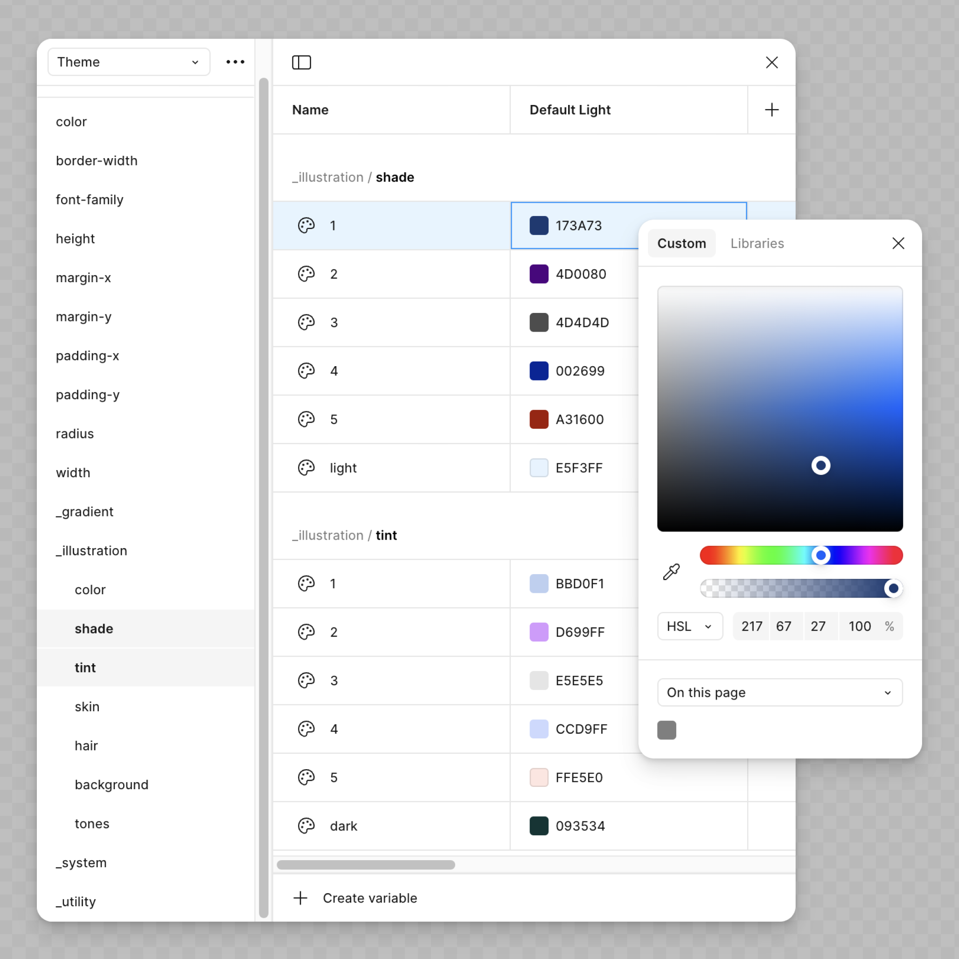Add a new mode column with plus

[x=771, y=110]
